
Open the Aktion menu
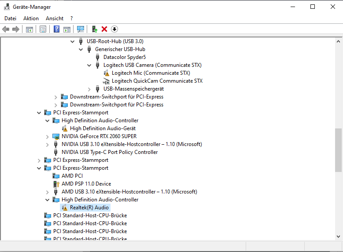click(x=31, y=18)
